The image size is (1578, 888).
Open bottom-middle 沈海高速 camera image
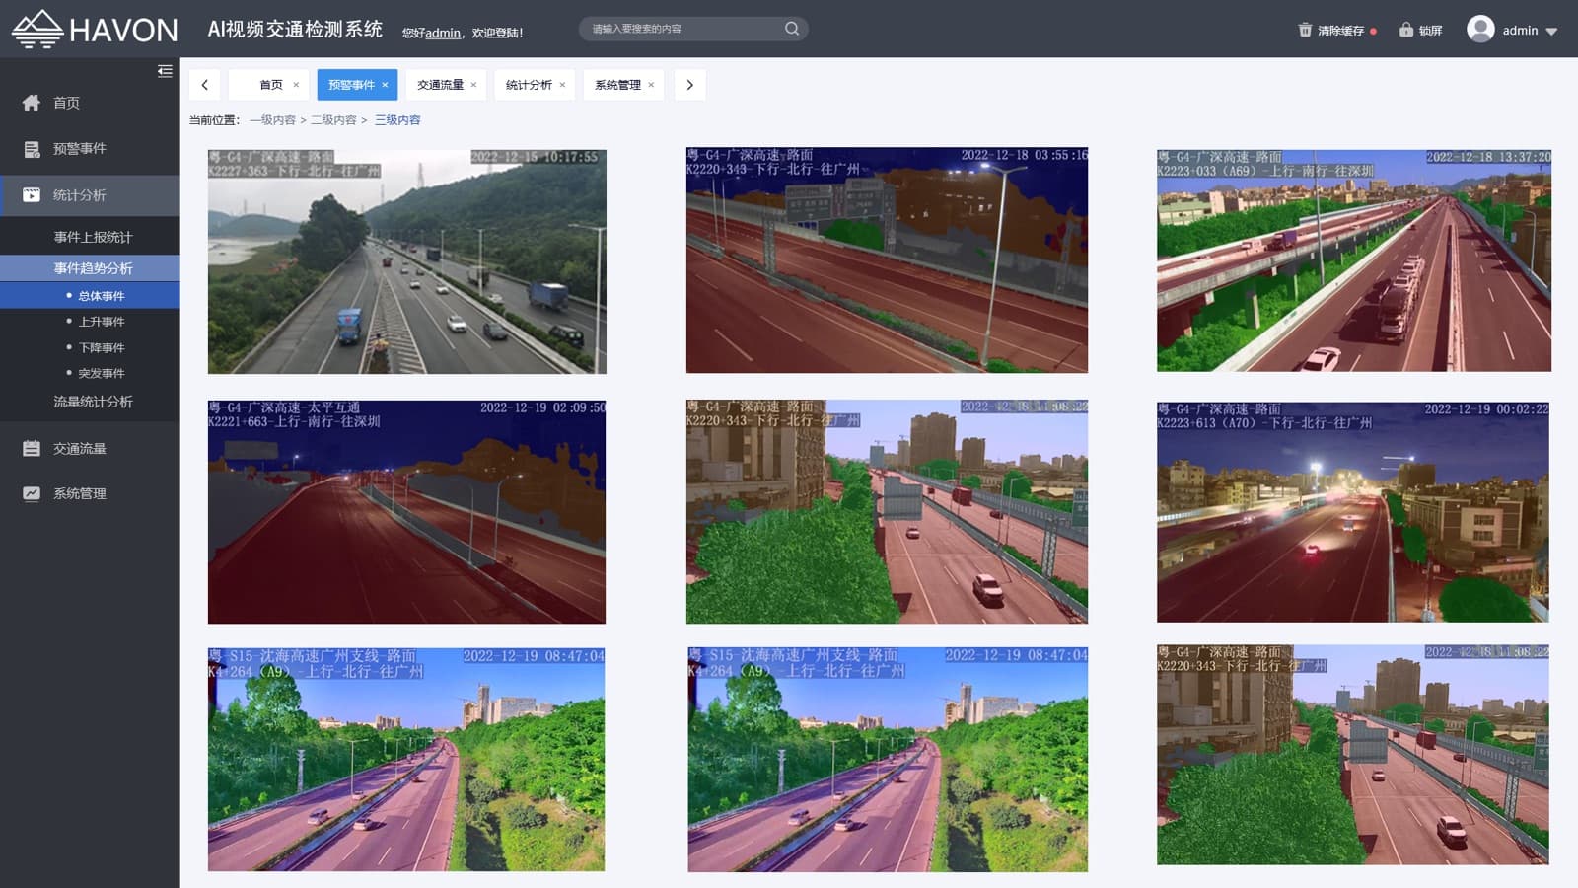(888, 759)
